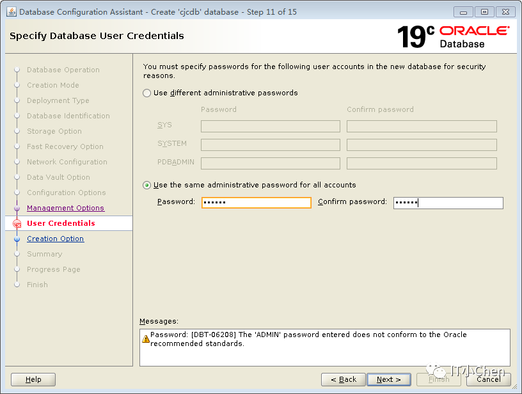Click the User Credentials error step icon
522x394 pixels.
point(17,224)
